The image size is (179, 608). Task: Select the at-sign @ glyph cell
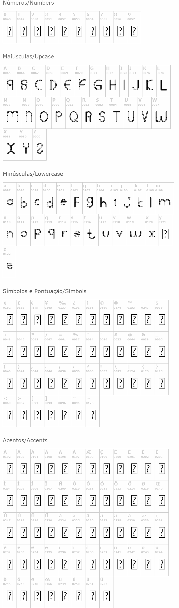134,347
